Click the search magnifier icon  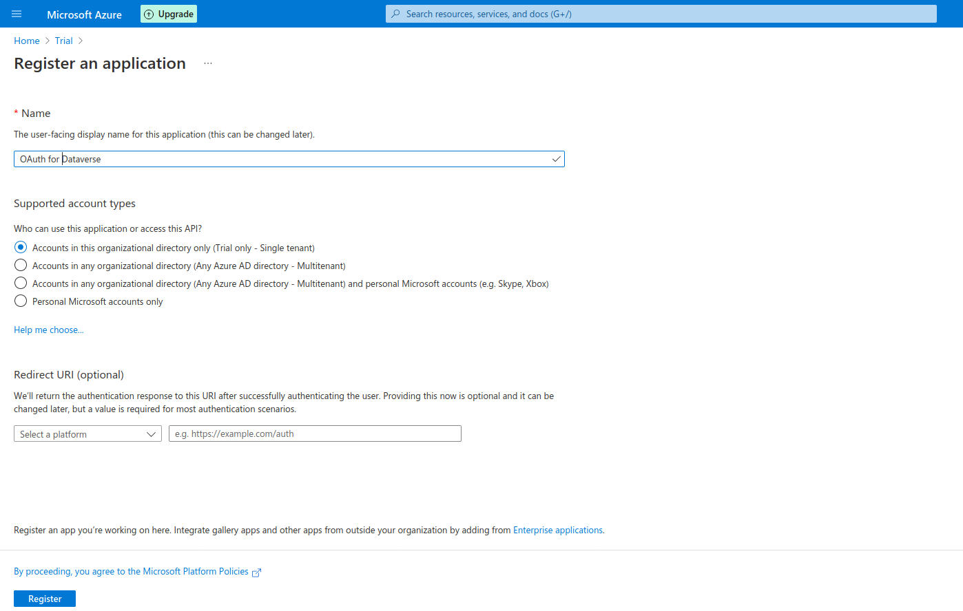(395, 14)
